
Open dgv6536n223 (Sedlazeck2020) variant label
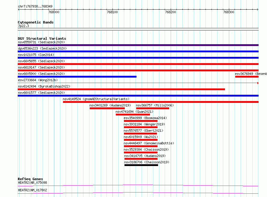point(42,48)
